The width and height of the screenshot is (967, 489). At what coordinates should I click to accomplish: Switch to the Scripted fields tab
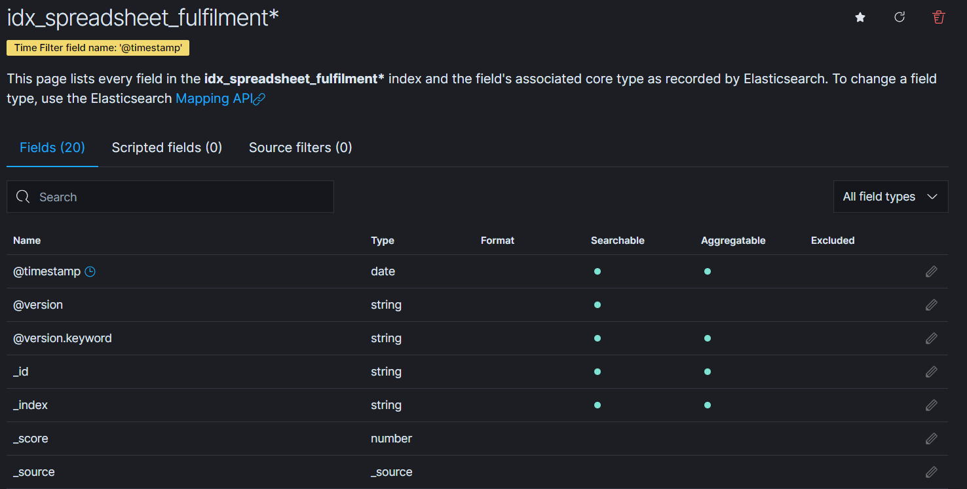pos(167,147)
